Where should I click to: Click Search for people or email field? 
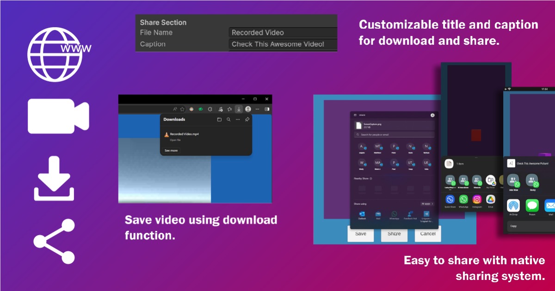[x=394, y=134]
